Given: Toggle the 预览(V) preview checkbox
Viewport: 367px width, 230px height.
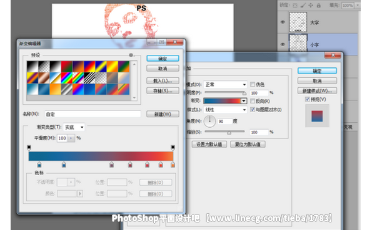Looking at the screenshot, I should tap(308, 99).
